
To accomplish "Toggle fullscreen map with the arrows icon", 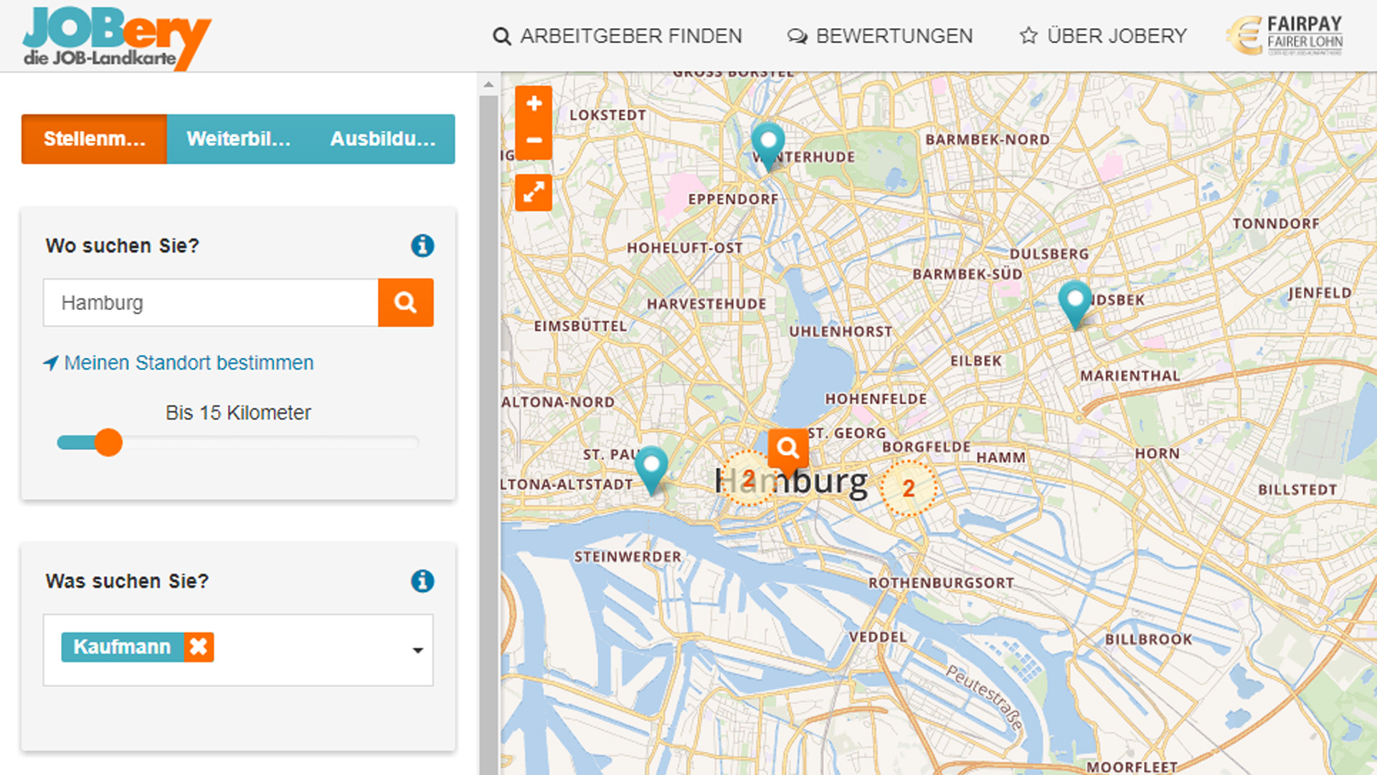I will 534,192.
